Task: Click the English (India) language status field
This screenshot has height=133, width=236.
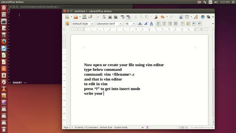Action: 121,127
